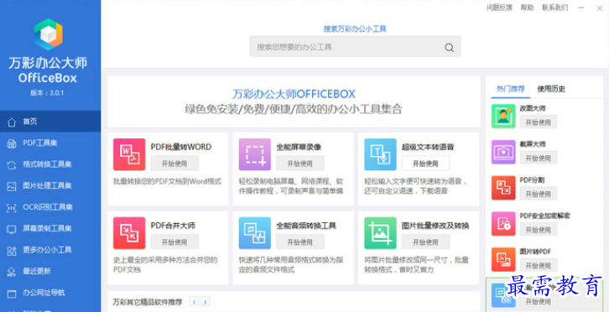Open the PDF工具集 menu item
The height and width of the screenshot is (312, 609).
point(50,143)
